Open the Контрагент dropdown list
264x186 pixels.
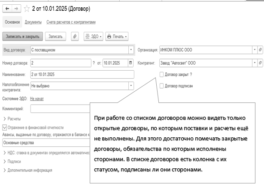(255, 63)
